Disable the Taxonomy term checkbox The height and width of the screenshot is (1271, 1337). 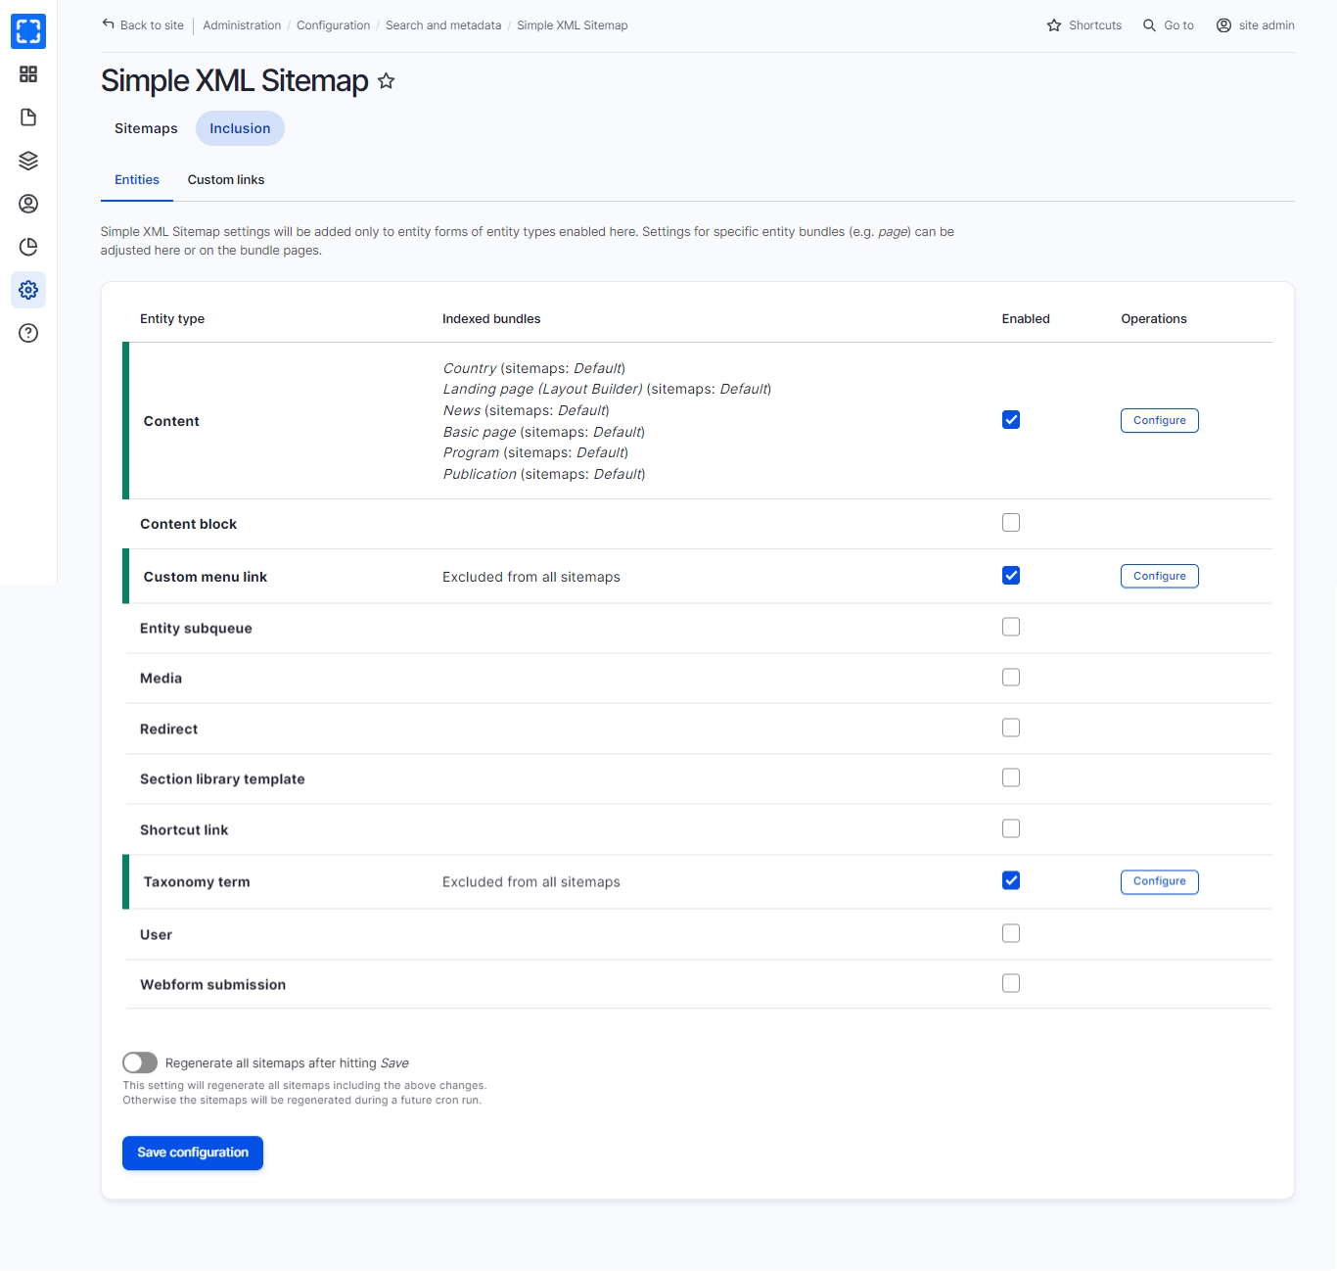click(1011, 880)
